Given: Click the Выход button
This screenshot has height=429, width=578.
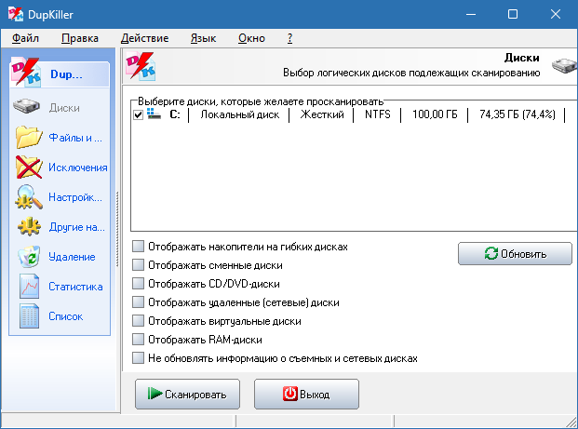Looking at the screenshot, I should pos(306,394).
